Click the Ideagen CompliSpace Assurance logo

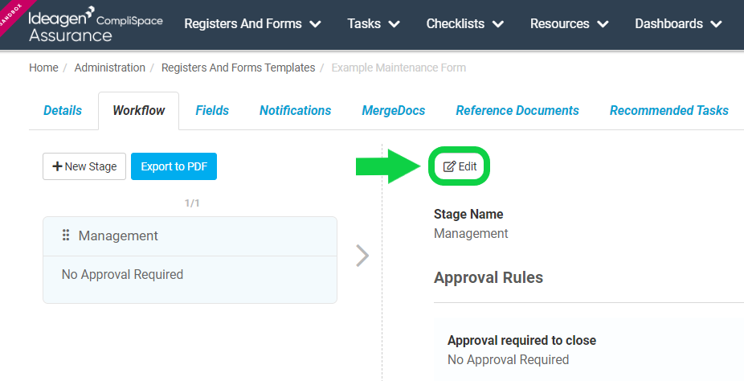(x=96, y=24)
